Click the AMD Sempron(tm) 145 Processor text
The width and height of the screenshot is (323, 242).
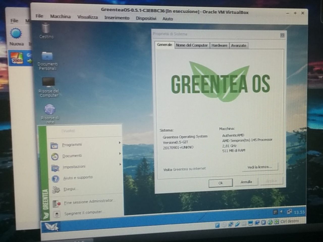point(247,140)
